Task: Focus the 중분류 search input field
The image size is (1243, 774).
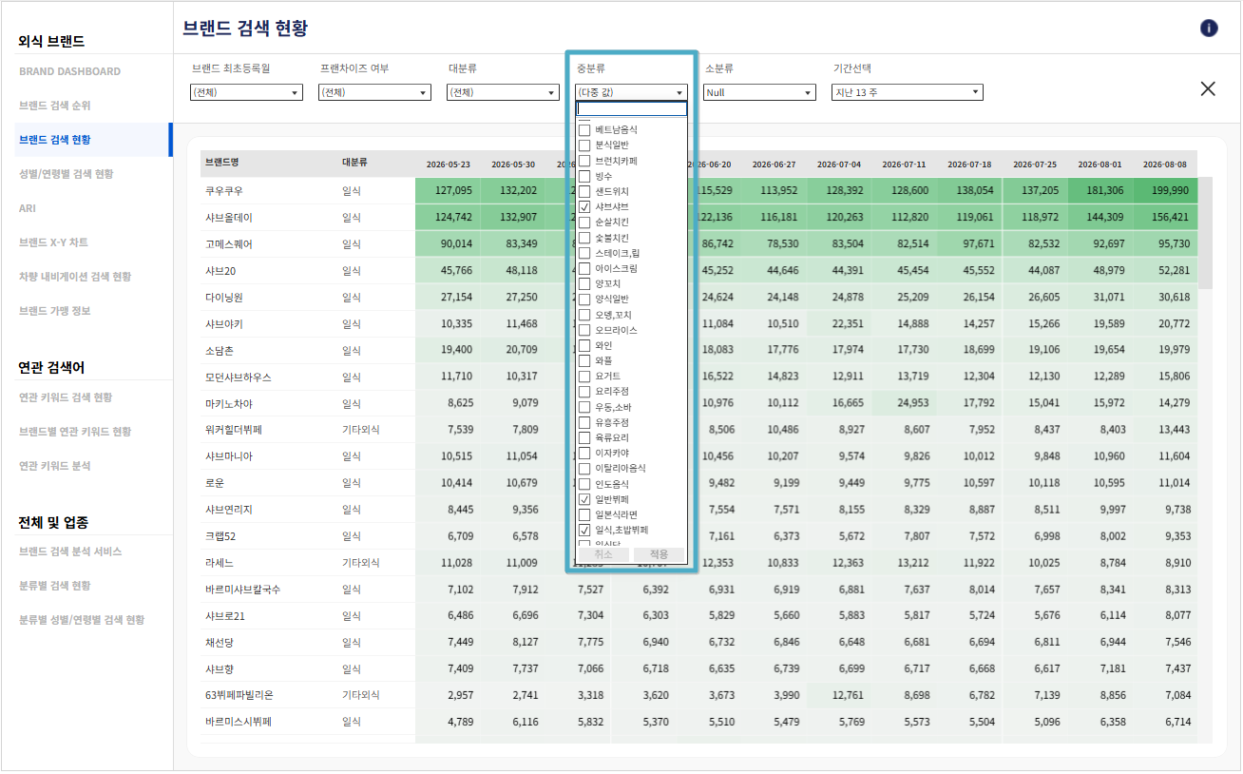Action: (x=632, y=108)
